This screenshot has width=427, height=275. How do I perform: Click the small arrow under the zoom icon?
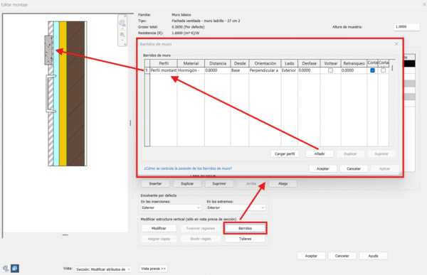(122, 40)
